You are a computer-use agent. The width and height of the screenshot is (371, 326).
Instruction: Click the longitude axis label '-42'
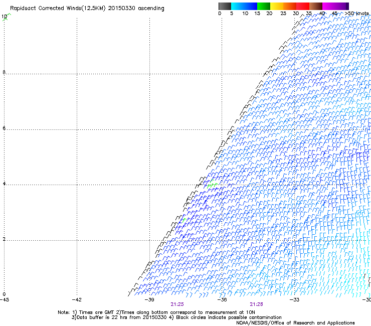click(x=77, y=300)
